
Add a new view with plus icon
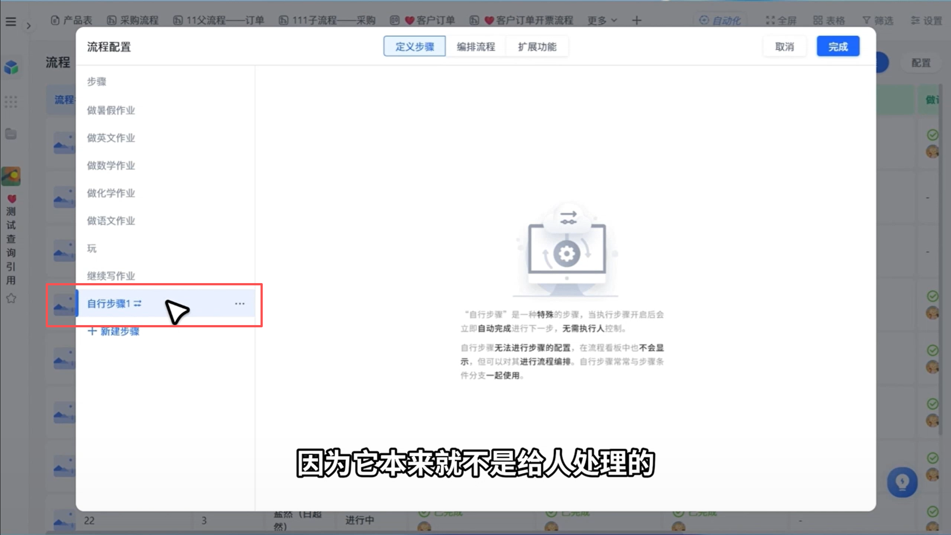pyautogui.click(x=637, y=20)
